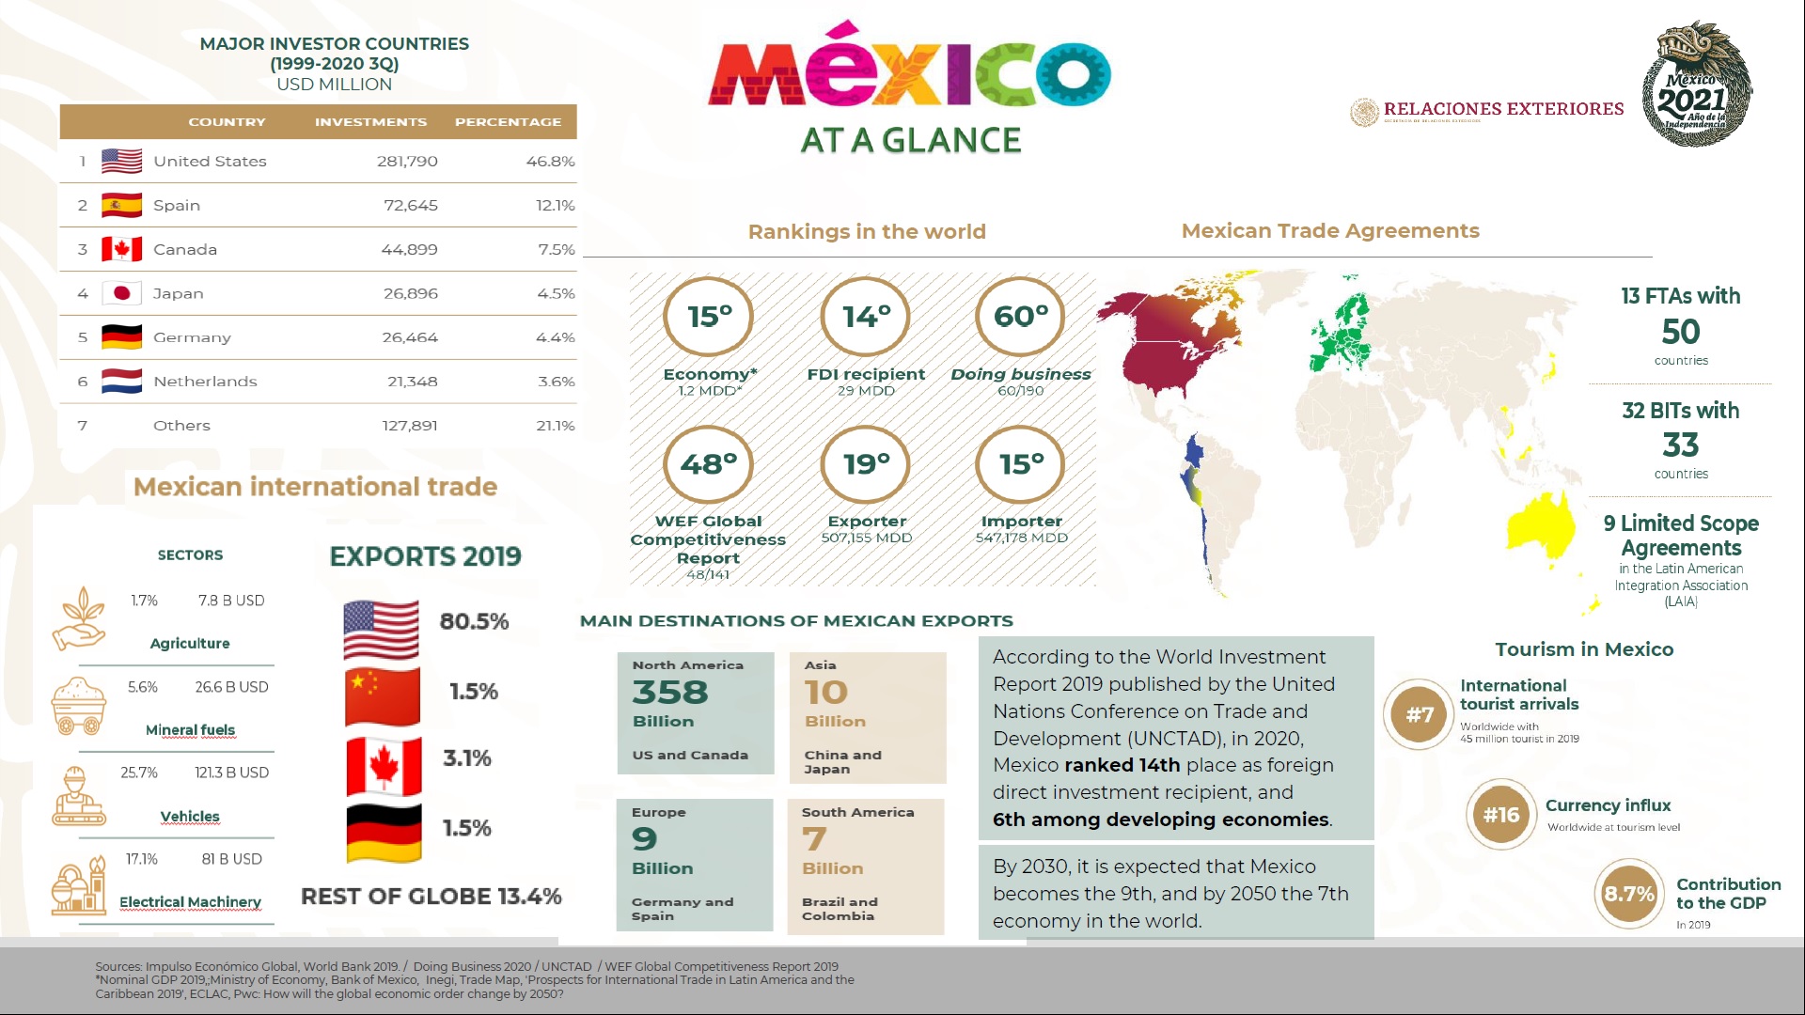Click '9 Limited Scope Agreements' text

tap(1681, 536)
